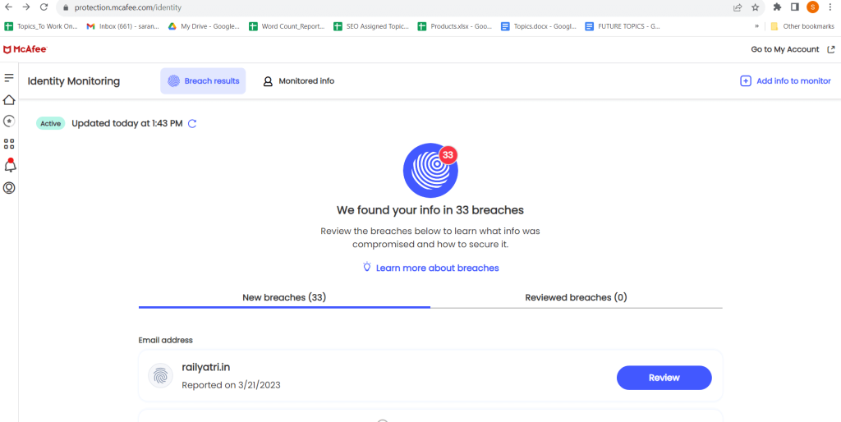Viewport: 841px width, 422px height.
Task: Open the Other bookmarks folder
Action: 802,25
